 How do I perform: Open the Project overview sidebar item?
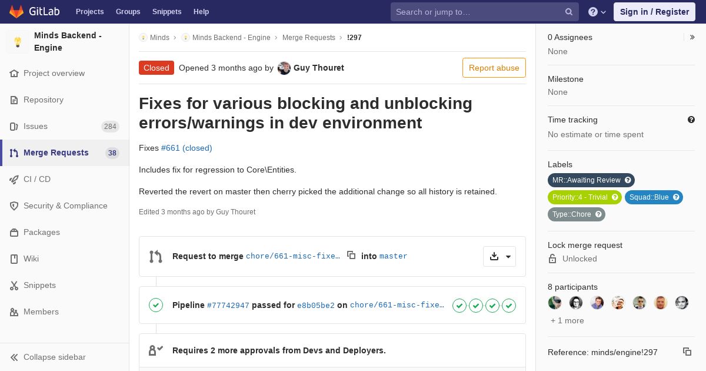pos(65,74)
